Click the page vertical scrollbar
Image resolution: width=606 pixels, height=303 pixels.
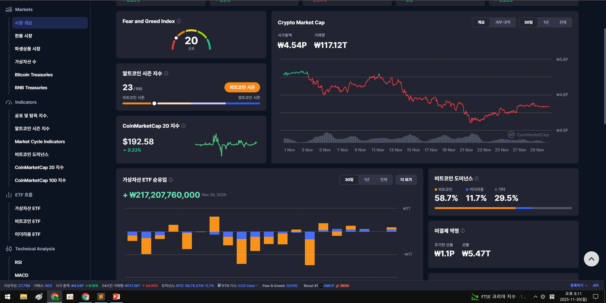(x=605, y=76)
